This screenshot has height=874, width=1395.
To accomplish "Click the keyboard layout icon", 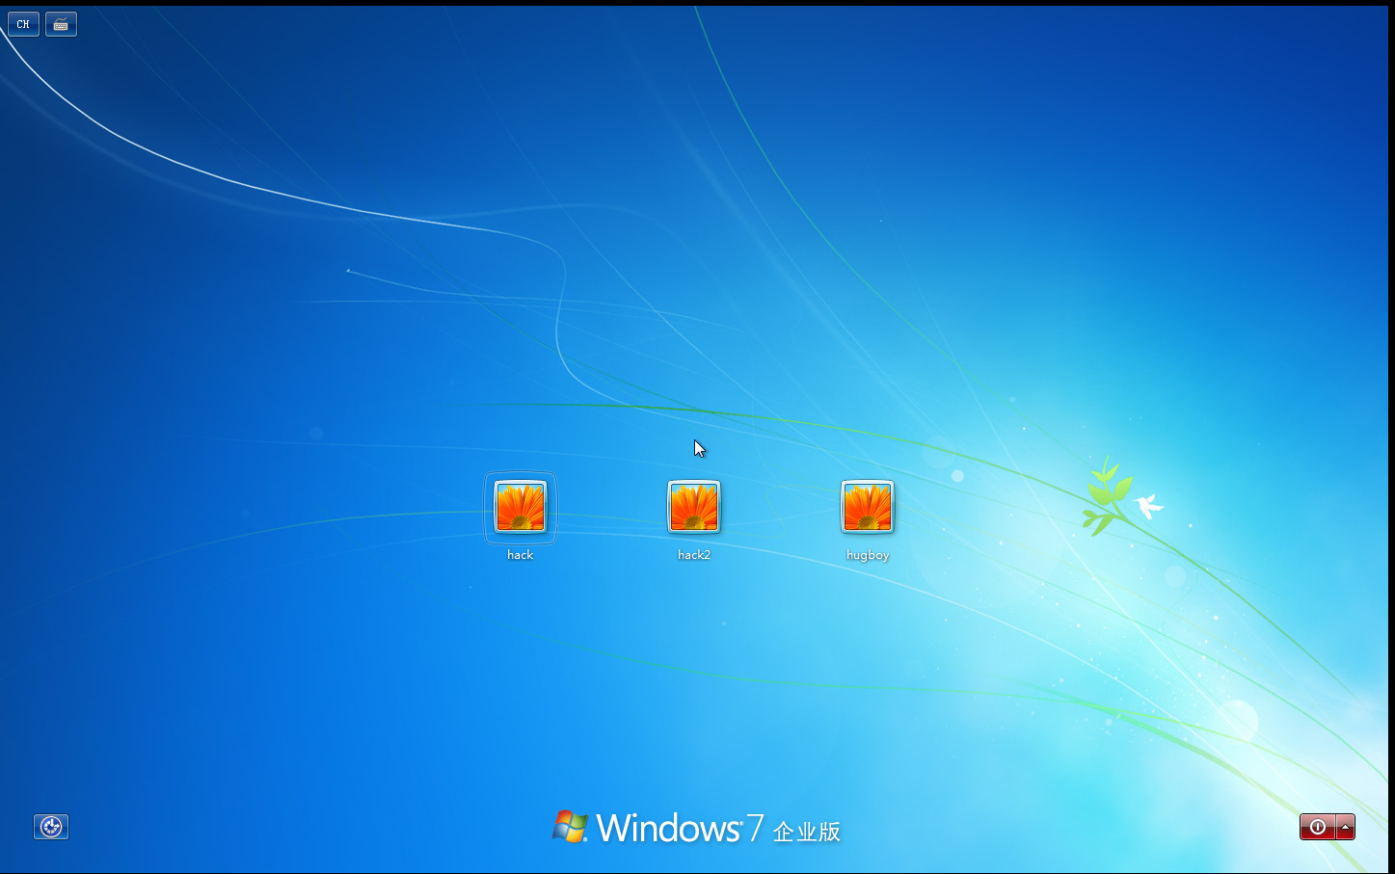I will click(61, 24).
